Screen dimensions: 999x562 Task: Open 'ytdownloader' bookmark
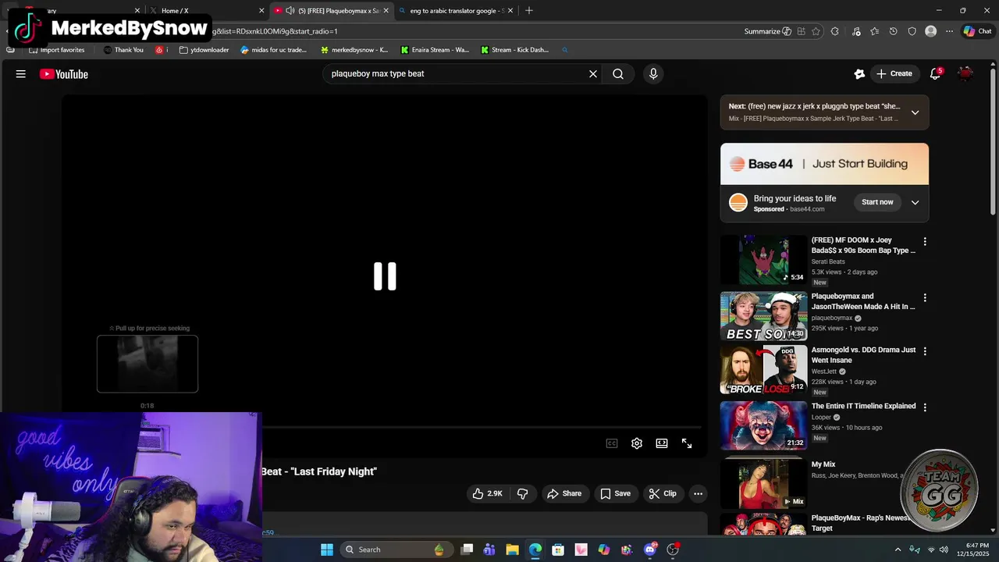(x=204, y=50)
